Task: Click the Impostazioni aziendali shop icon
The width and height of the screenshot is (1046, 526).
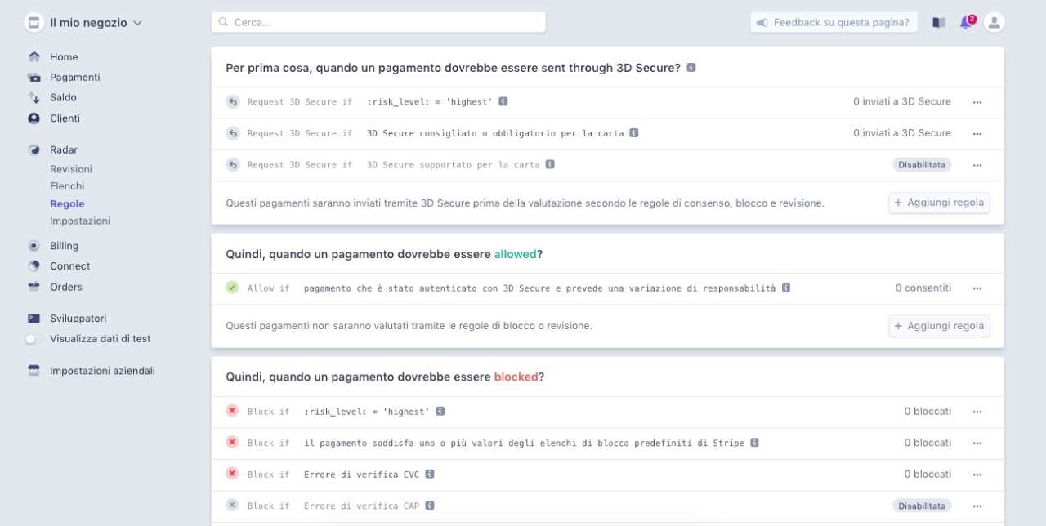Action: coord(34,371)
